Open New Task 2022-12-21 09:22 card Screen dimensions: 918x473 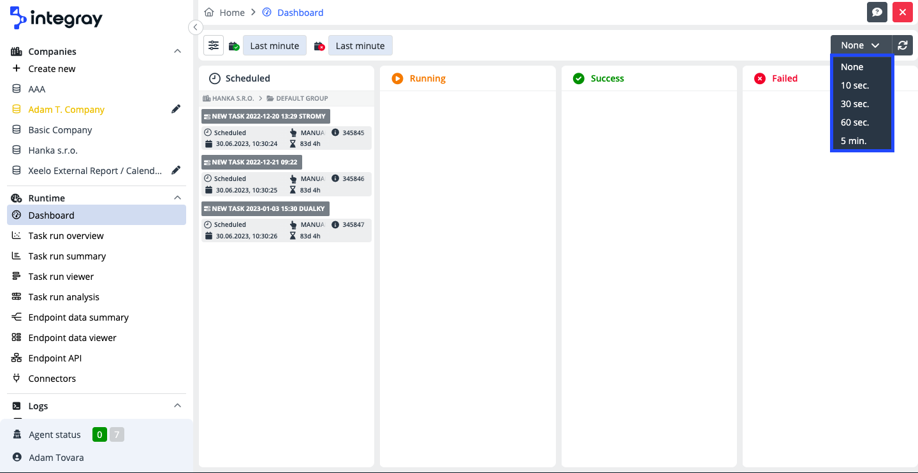point(252,162)
